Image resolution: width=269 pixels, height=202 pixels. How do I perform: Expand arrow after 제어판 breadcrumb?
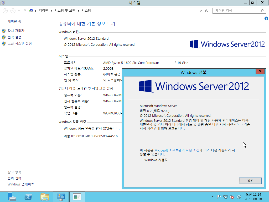(51, 11)
